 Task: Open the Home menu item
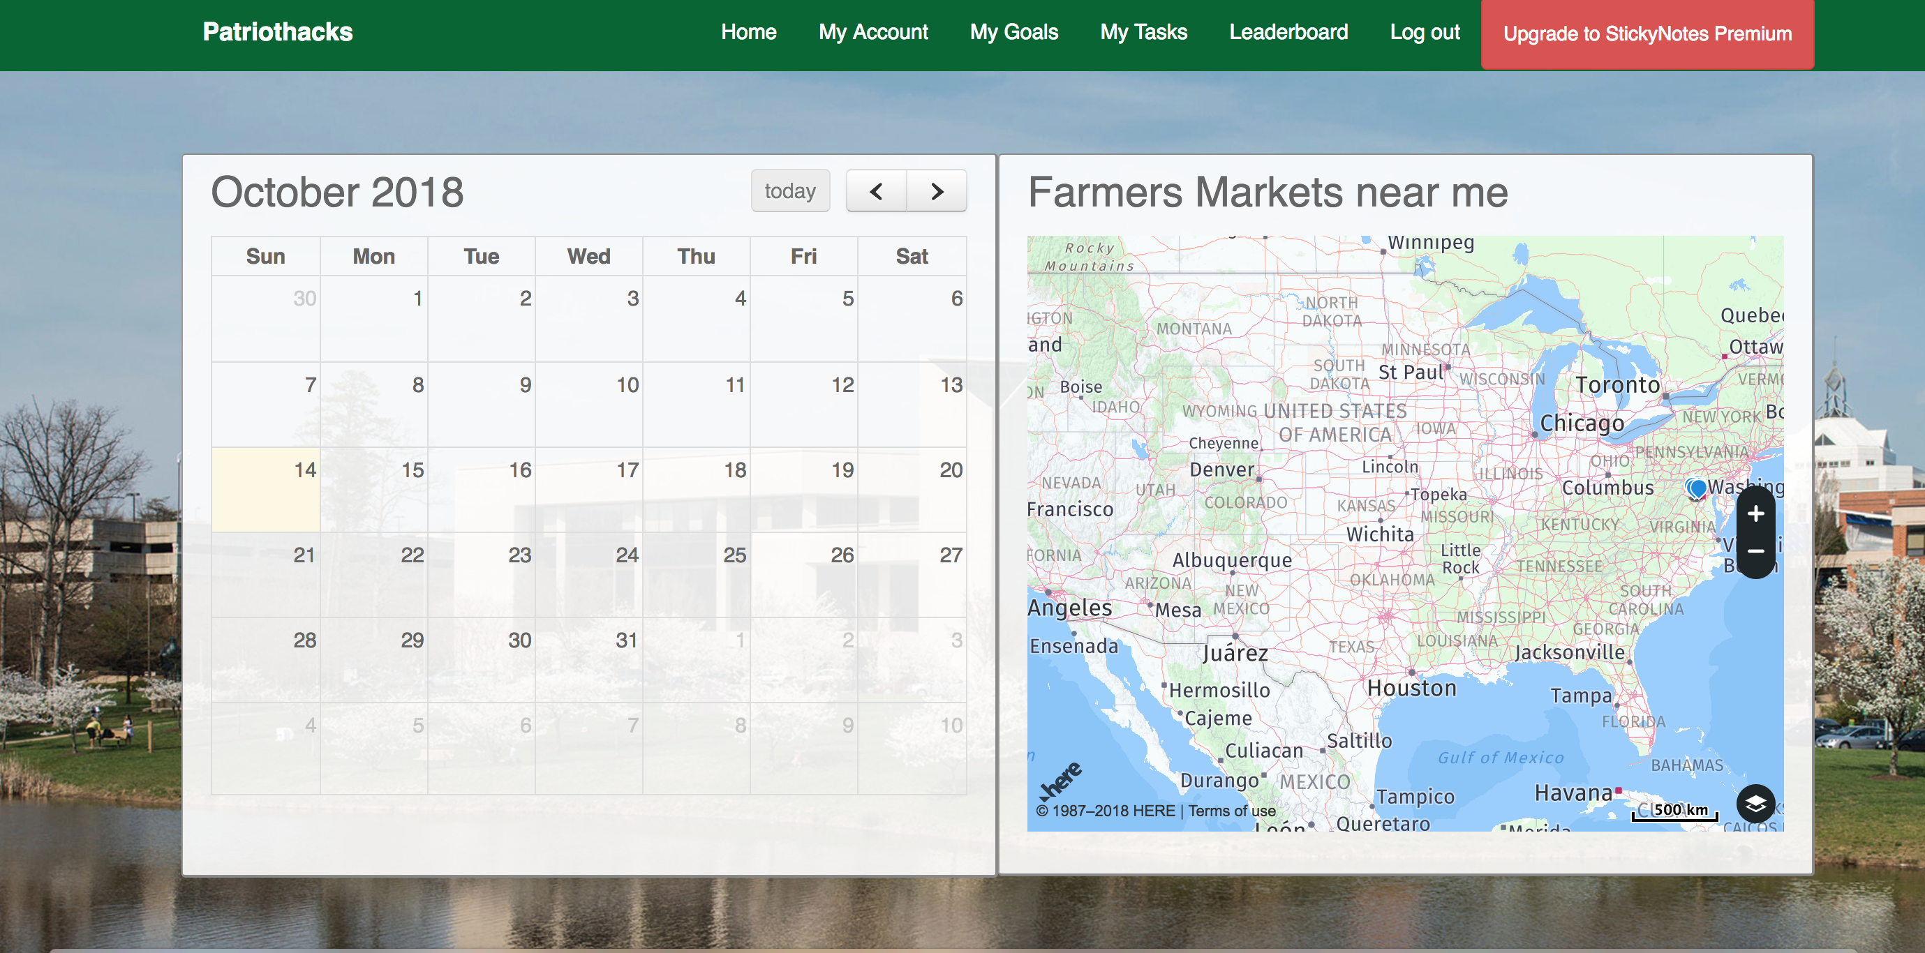pyautogui.click(x=748, y=32)
